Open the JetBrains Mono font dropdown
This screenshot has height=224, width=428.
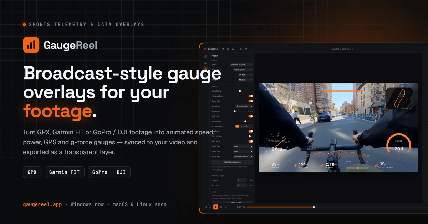point(243,156)
